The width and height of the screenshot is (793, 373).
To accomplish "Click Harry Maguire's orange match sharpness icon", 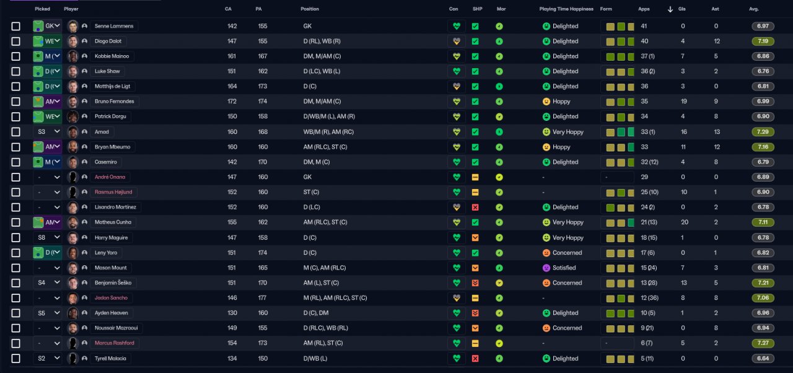I will [x=475, y=237].
